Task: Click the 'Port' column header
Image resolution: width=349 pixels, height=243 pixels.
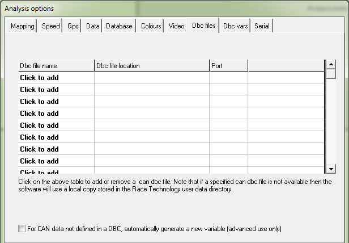Action: (x=228, y=66)
